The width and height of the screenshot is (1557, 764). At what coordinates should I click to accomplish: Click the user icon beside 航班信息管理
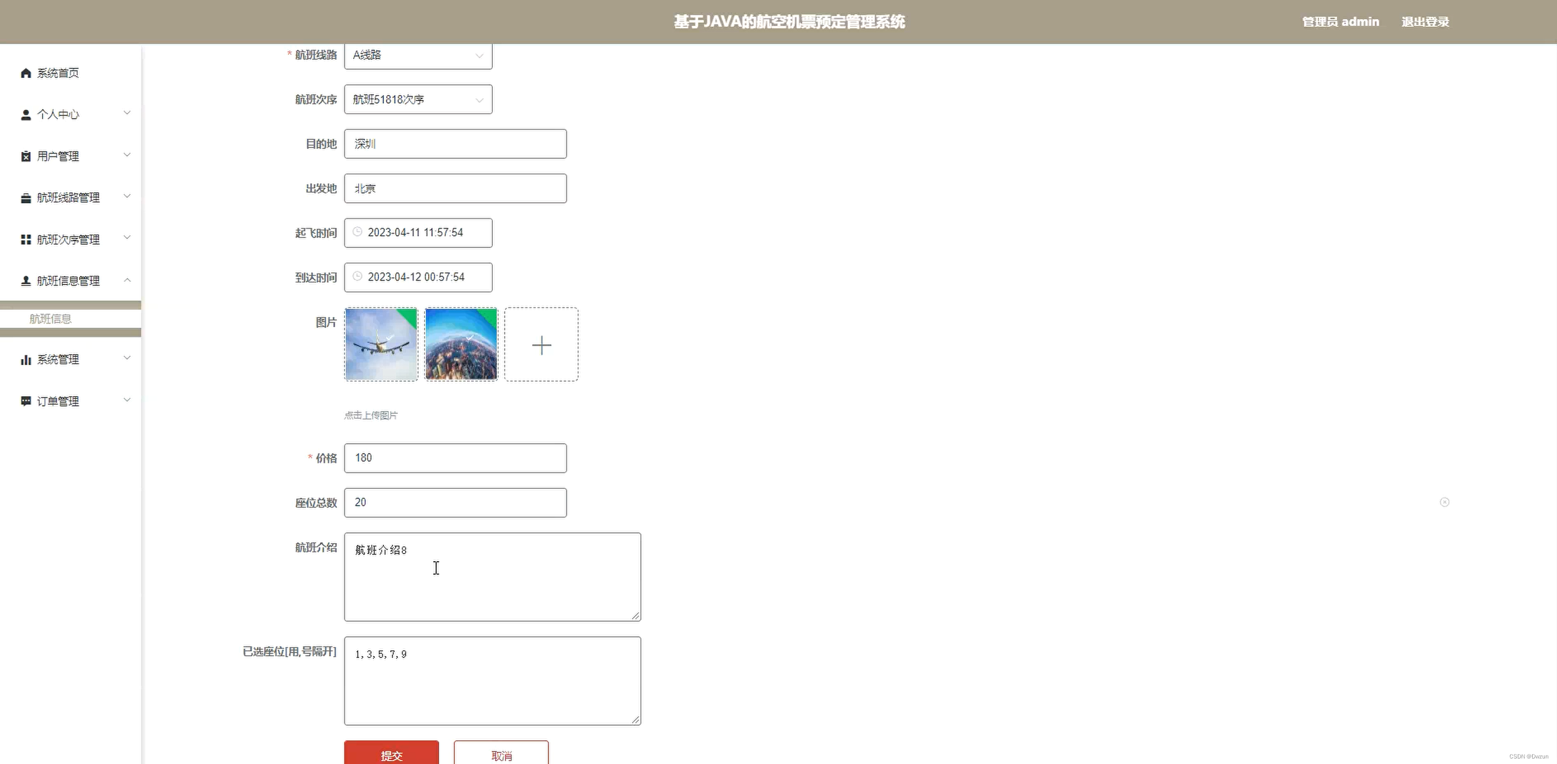point(25,281)
